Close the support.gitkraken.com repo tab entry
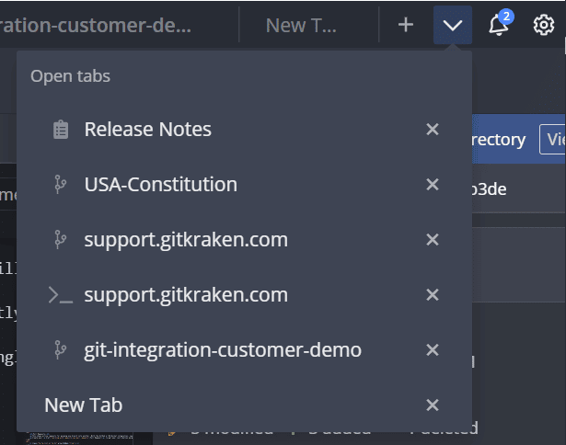 point(433,240)
